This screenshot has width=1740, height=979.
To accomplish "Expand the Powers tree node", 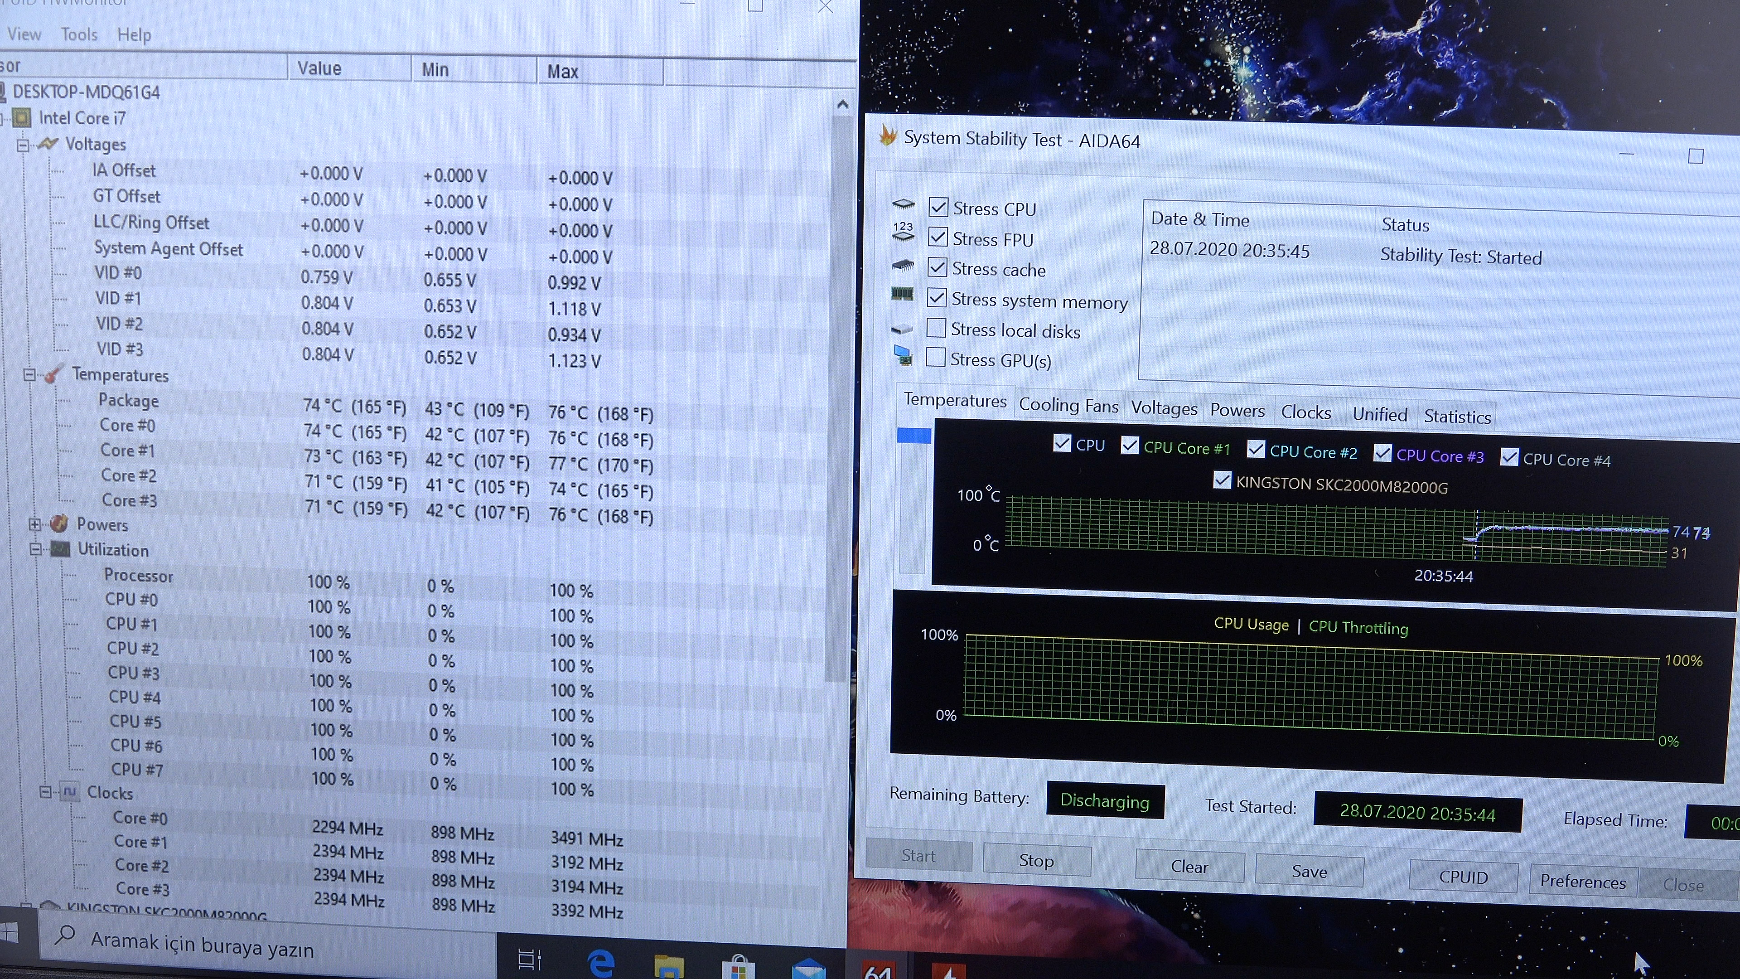I will [34, 524].
